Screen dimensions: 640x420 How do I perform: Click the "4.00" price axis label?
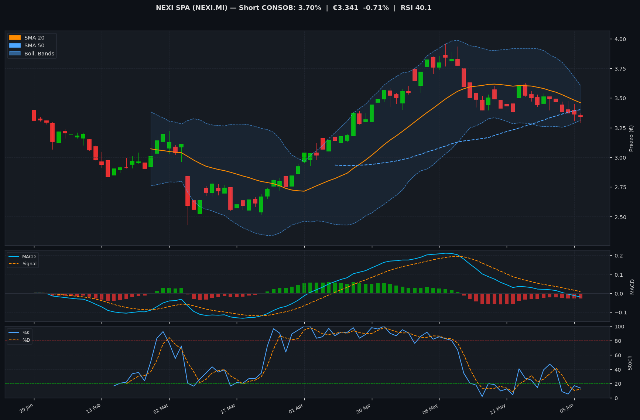pos(620,39)
